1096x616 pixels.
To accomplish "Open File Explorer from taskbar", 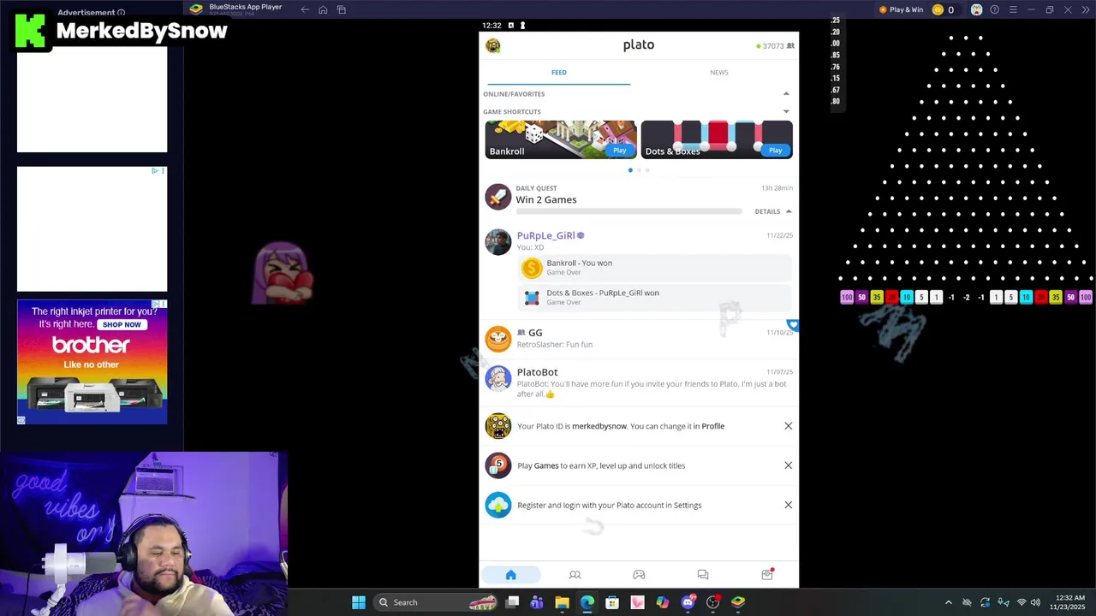I will tap(562, 602).
